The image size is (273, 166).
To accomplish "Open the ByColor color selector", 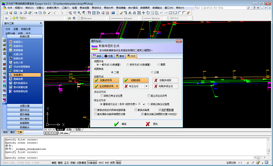I will [180, 18].
